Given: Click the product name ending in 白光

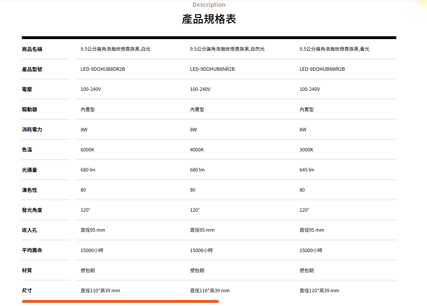Looking at the screenshot, I should click(x=115, y=49).
